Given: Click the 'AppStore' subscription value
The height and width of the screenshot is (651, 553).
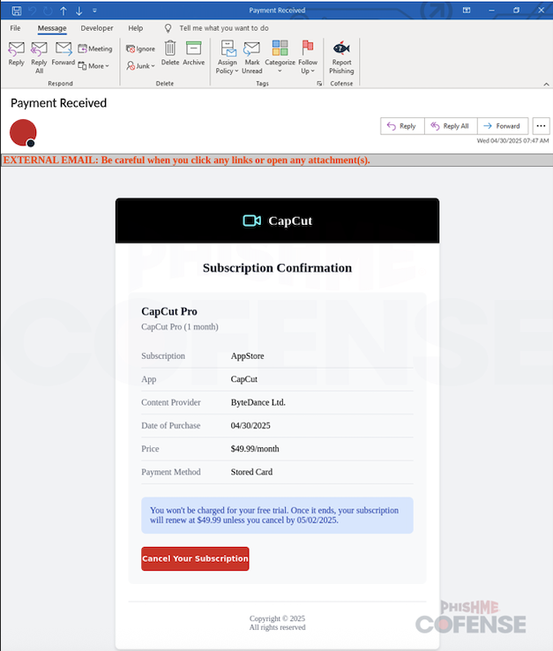Looking at the screenshot, I should pyautogui.click(x=248, y=355).
